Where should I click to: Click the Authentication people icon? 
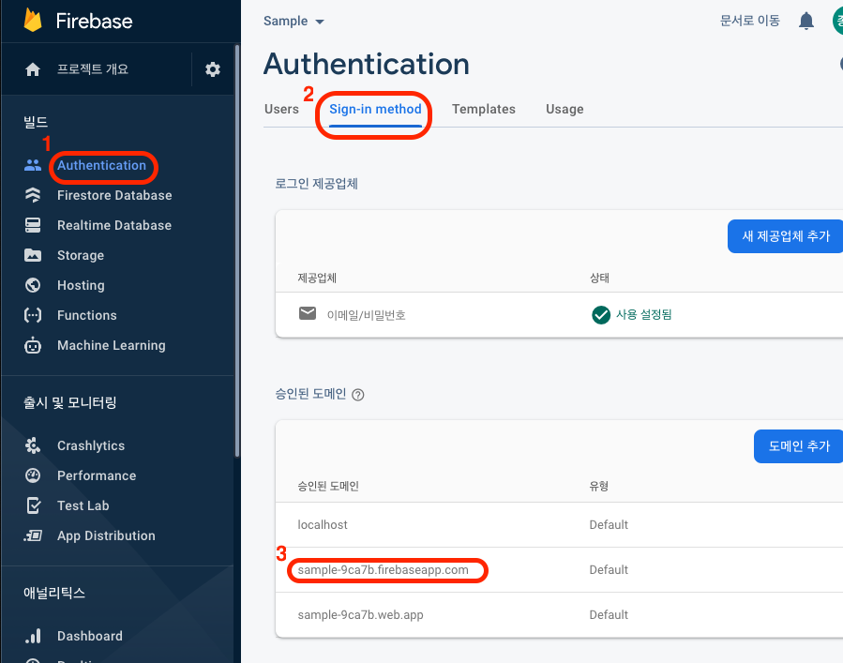33,166
